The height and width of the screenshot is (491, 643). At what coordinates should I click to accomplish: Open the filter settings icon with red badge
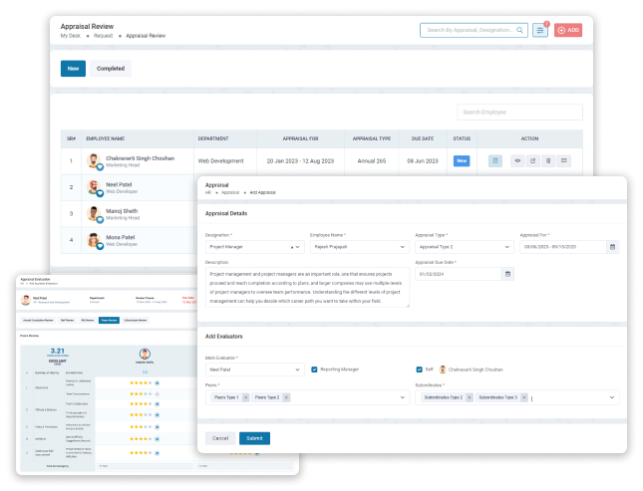540,30
